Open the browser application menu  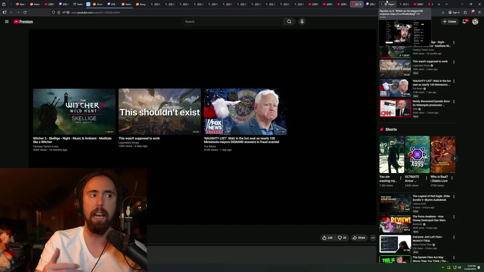[x=479, y=12]
